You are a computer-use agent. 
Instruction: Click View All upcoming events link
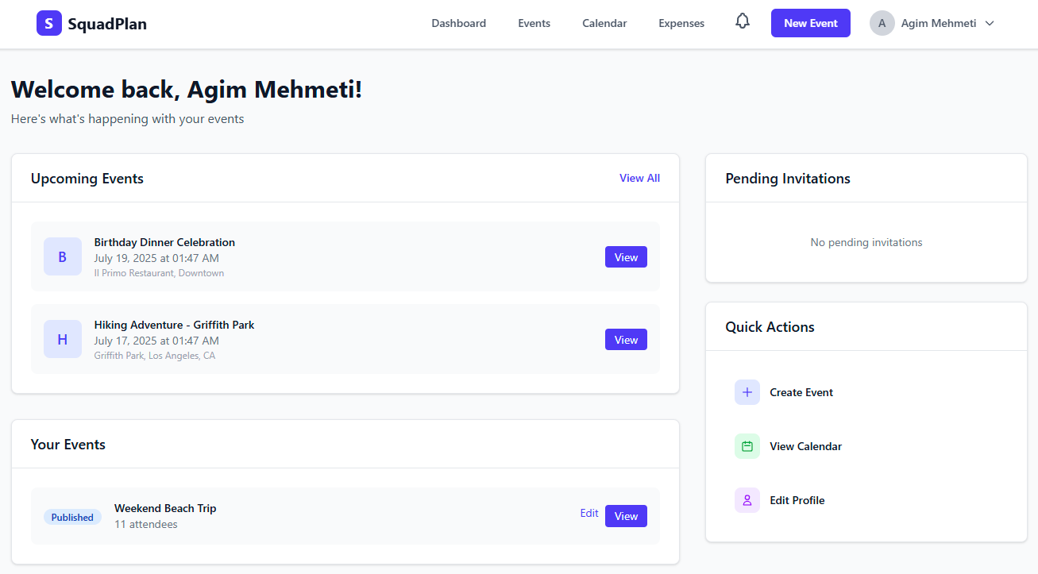[639, 178]
